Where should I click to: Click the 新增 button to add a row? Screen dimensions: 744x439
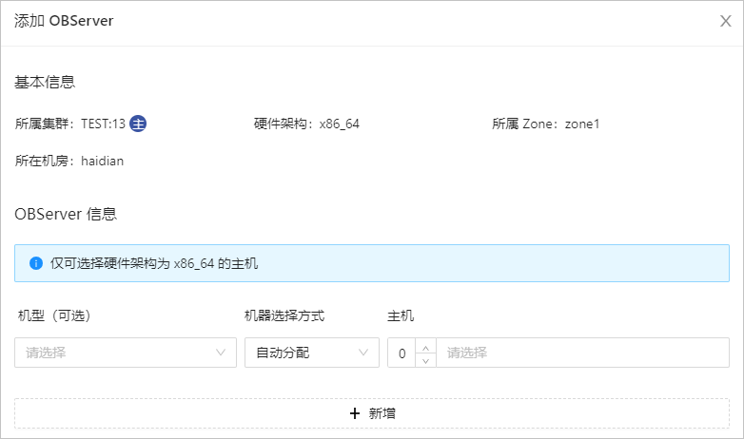(x=372, y=413)
